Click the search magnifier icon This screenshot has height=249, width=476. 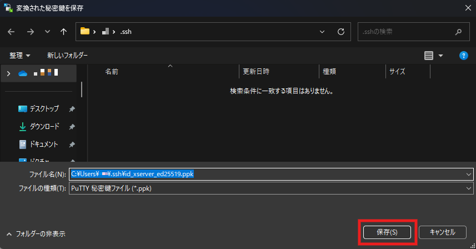click(x=458, y=32)
